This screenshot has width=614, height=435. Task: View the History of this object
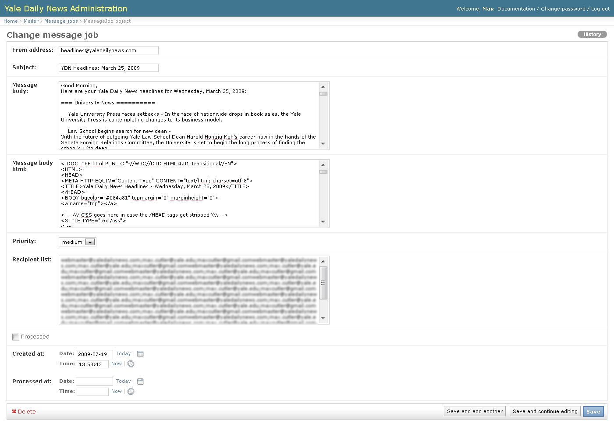coord(592,34)
